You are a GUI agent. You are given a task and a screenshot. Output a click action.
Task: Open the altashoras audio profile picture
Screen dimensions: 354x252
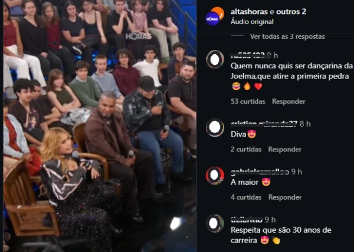[x=215, y=16]
